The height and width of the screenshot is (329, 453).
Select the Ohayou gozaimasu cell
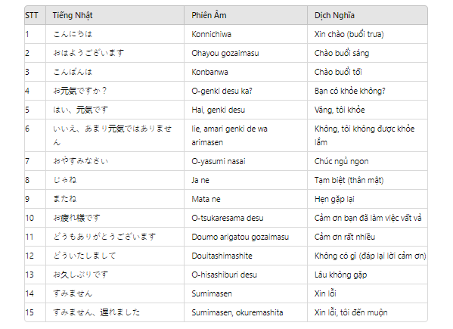point(246,53)
